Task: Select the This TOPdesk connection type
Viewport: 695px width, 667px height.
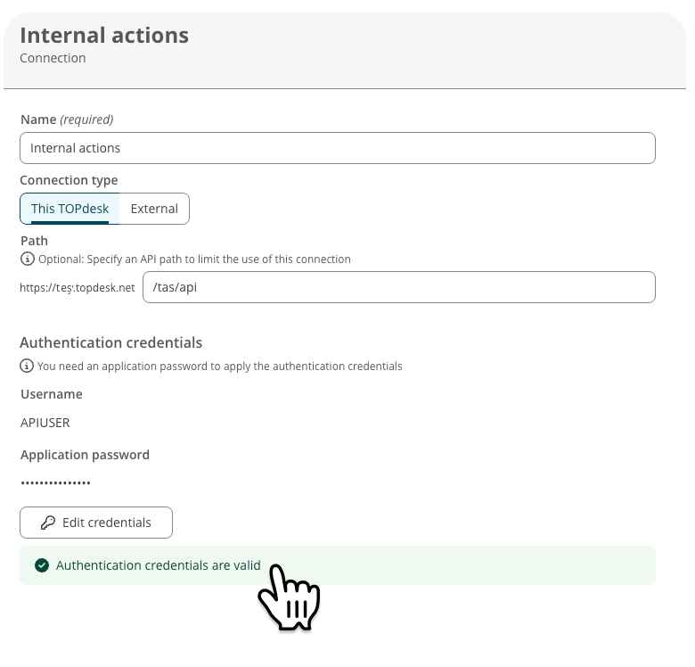Action: pyautogui.click(x=69, y=209)
